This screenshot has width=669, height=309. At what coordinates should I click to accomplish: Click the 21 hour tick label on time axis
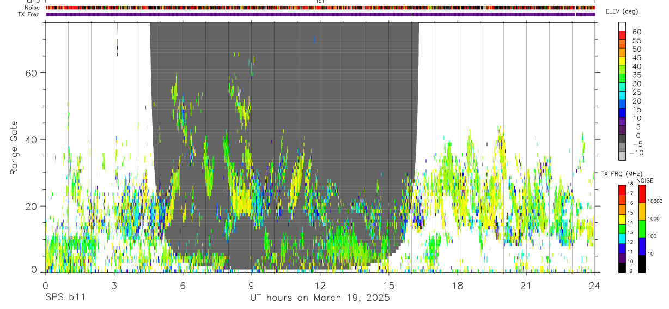point(526,286)
